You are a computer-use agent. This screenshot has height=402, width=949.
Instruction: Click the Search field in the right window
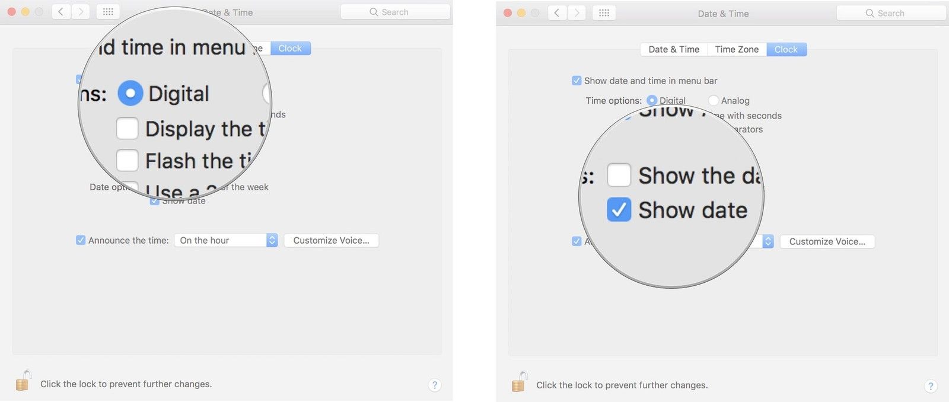pos(890,13)
